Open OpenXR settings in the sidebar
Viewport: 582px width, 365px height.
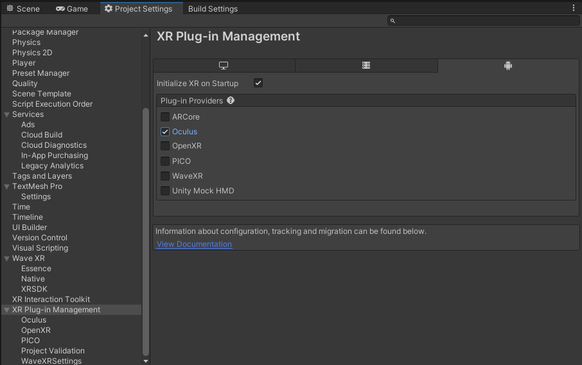pyautogui.click(x=35, y=330)
